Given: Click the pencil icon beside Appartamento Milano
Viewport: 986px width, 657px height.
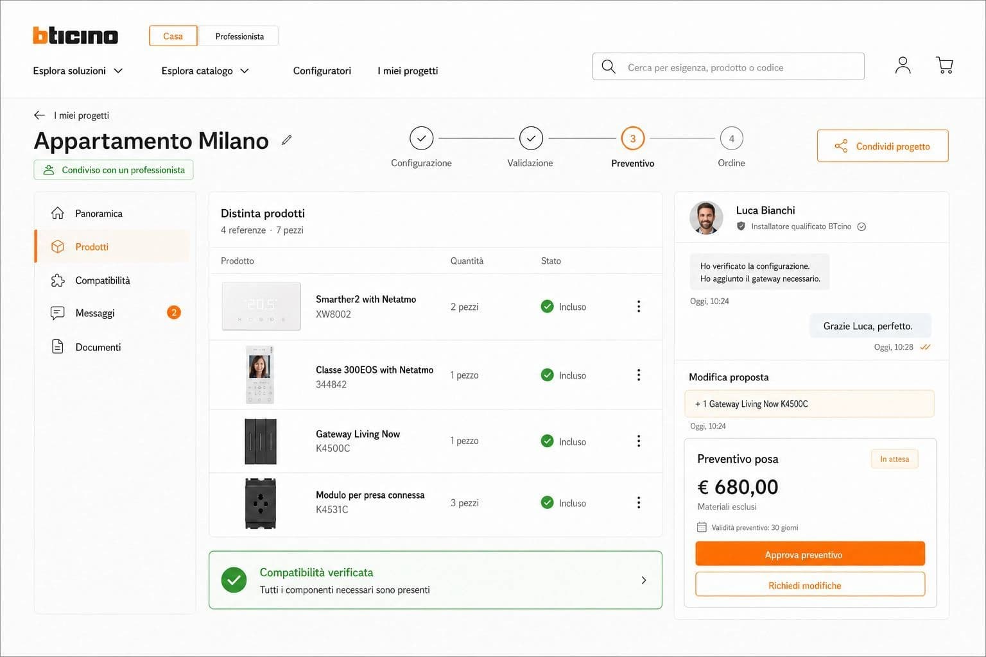Looking at the screenshot, I should pos(287,140).
